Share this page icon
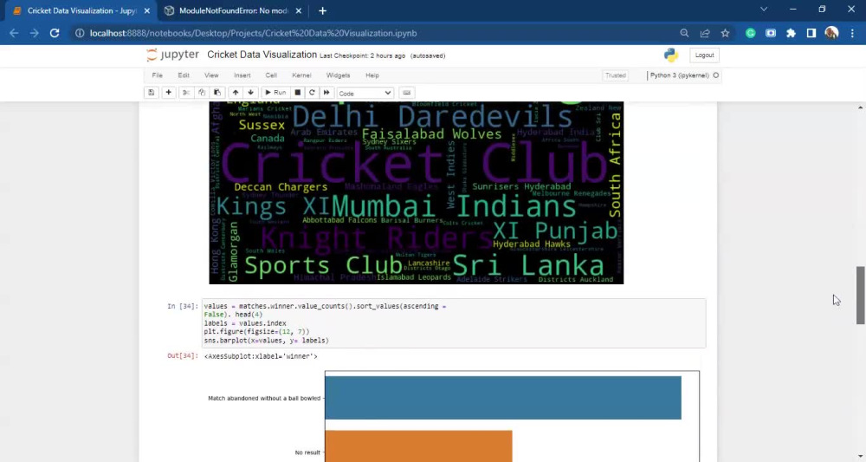 (705, 33)
